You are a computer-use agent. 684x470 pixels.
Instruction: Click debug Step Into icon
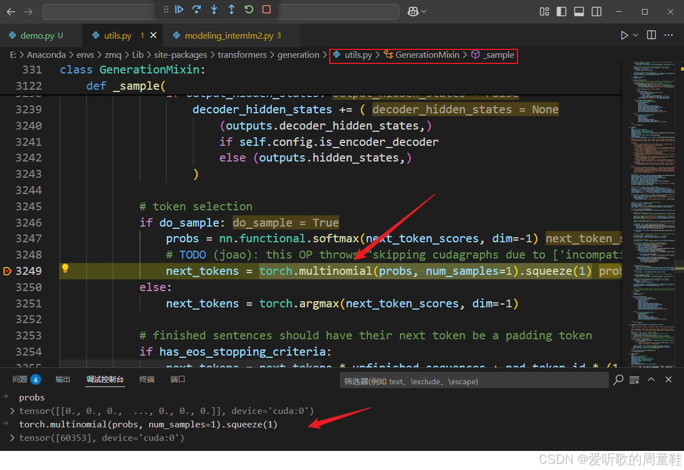tap(214, 10)
